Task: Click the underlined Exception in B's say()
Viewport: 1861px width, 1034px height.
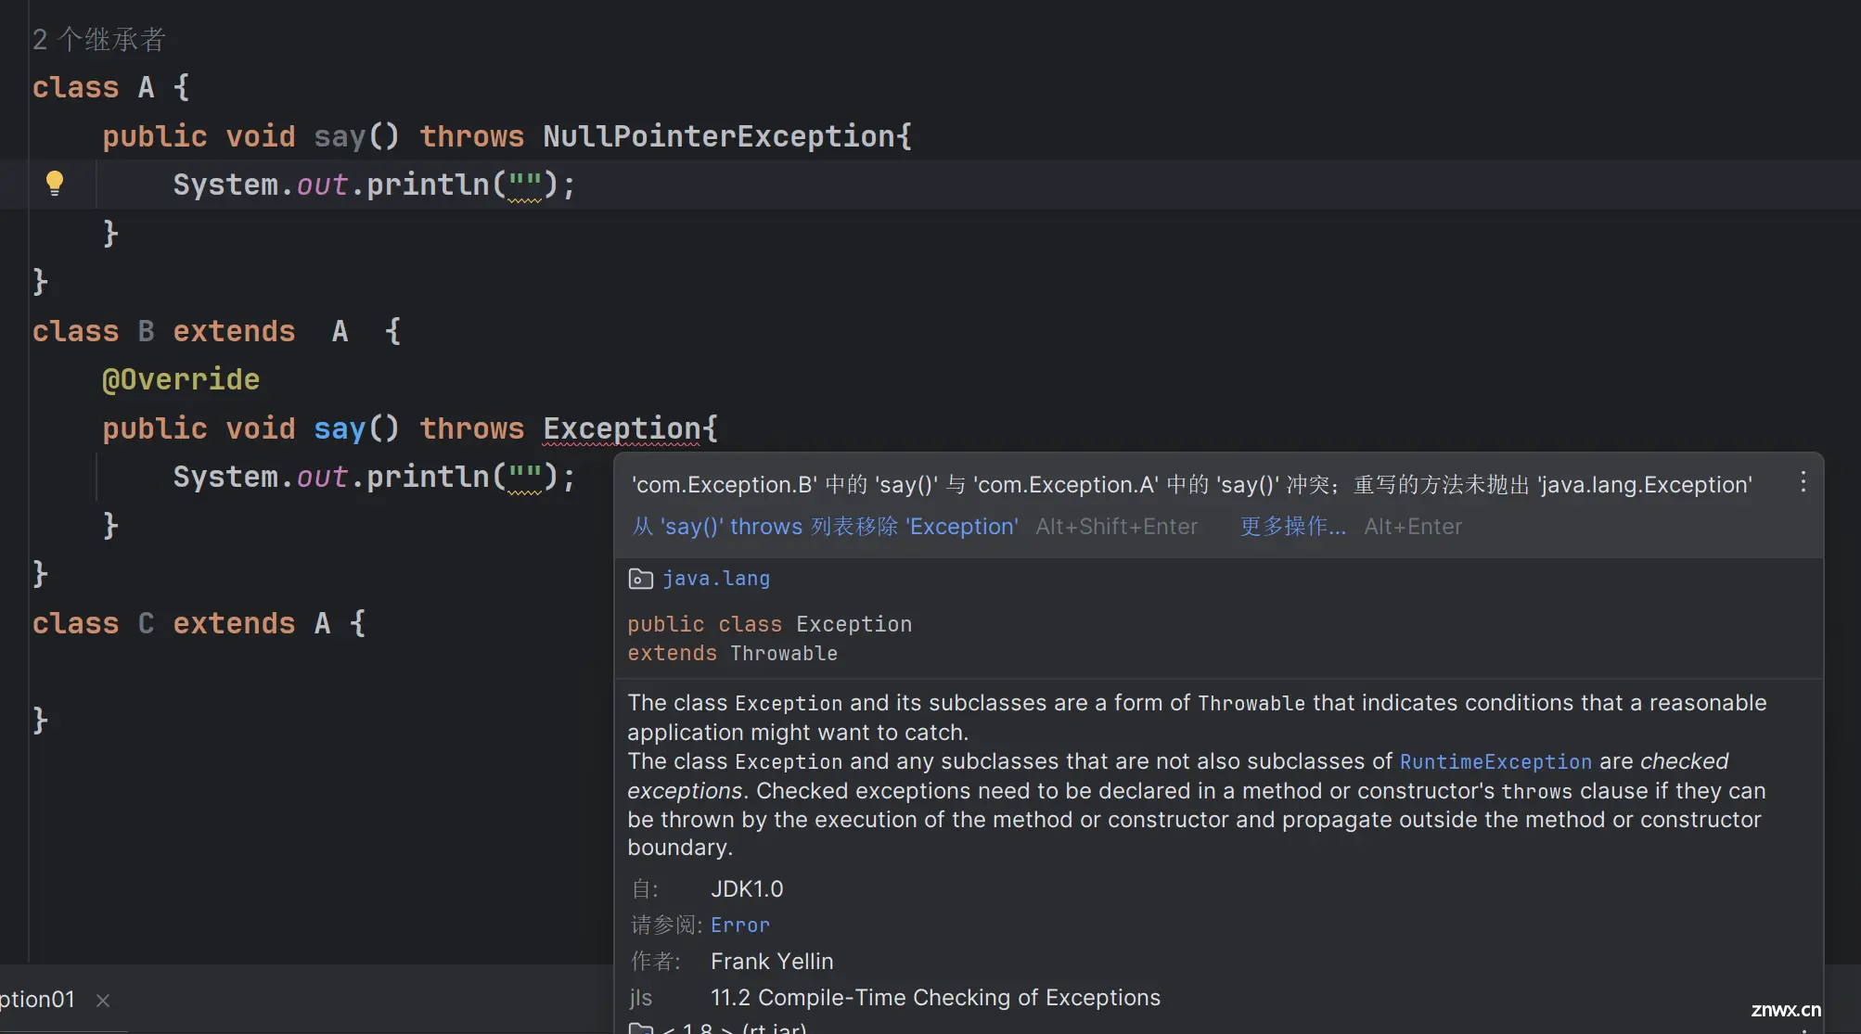Action: pos(622,428)
